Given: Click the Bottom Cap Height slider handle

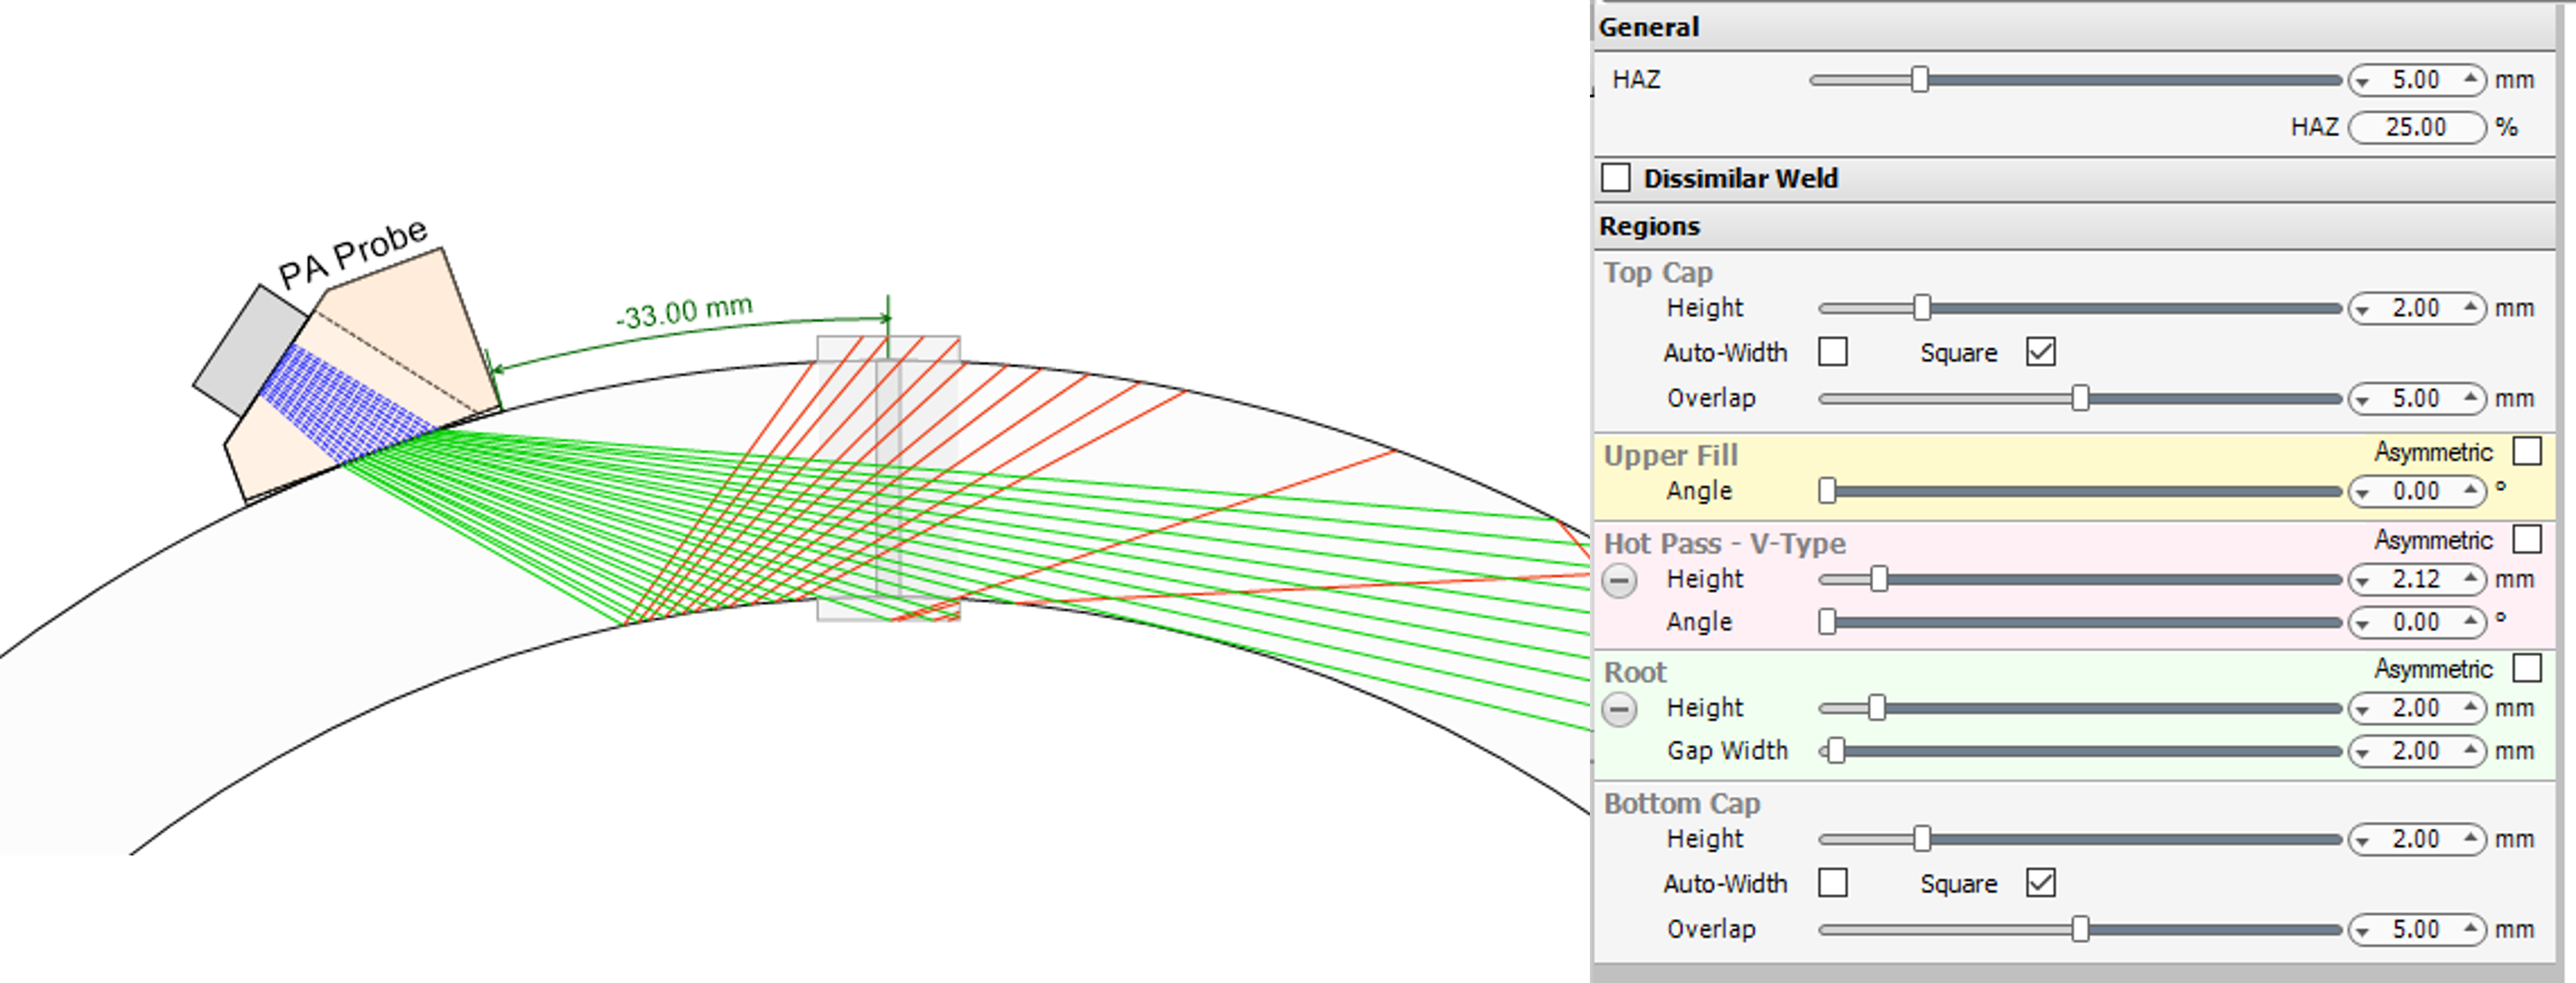Looking at the screenshot, I should [1921, 839].
